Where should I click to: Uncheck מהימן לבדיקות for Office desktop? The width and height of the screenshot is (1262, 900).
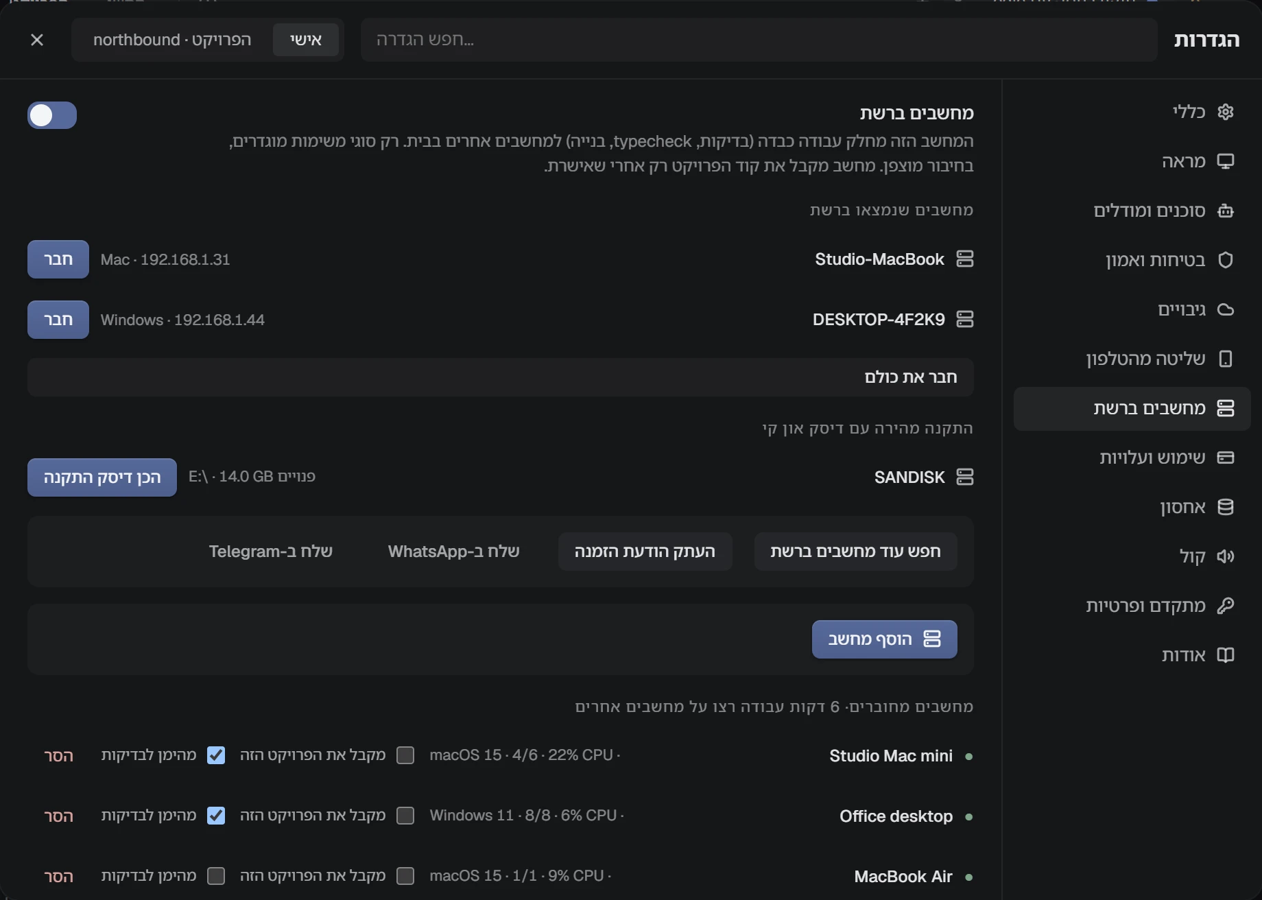pyautogui.click(x=216, y=816)
